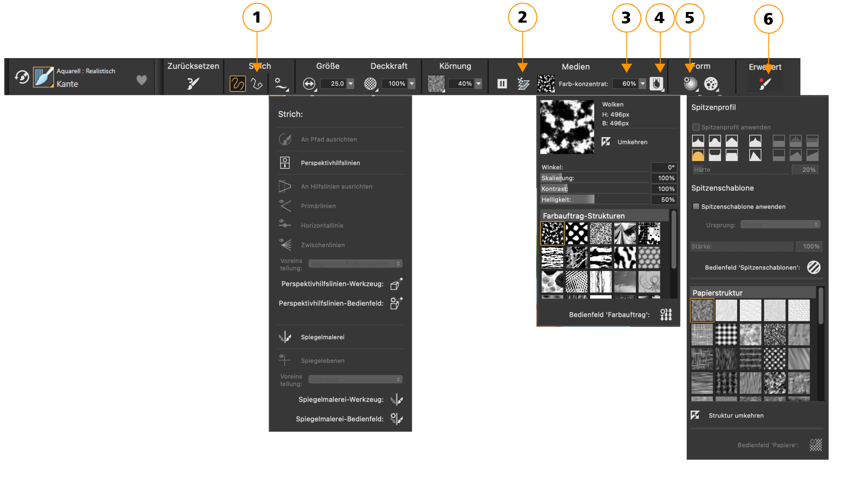Choose Perspektivhilfslinien in Strich menu
Viewport: 859px width, 485px height.
(330, 163)
